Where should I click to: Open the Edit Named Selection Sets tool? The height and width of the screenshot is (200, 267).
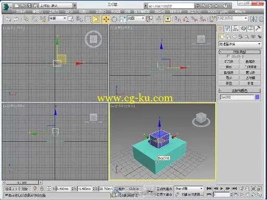pos(212,19)
